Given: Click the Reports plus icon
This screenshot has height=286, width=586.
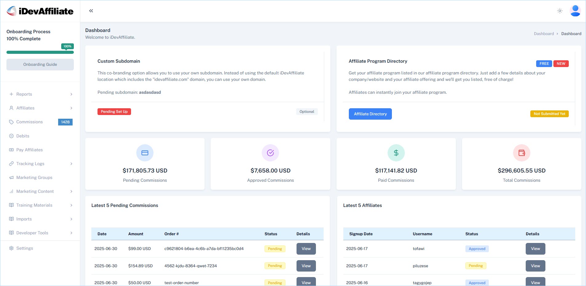Looking at the screenshot, I should [x=11, y=94].
